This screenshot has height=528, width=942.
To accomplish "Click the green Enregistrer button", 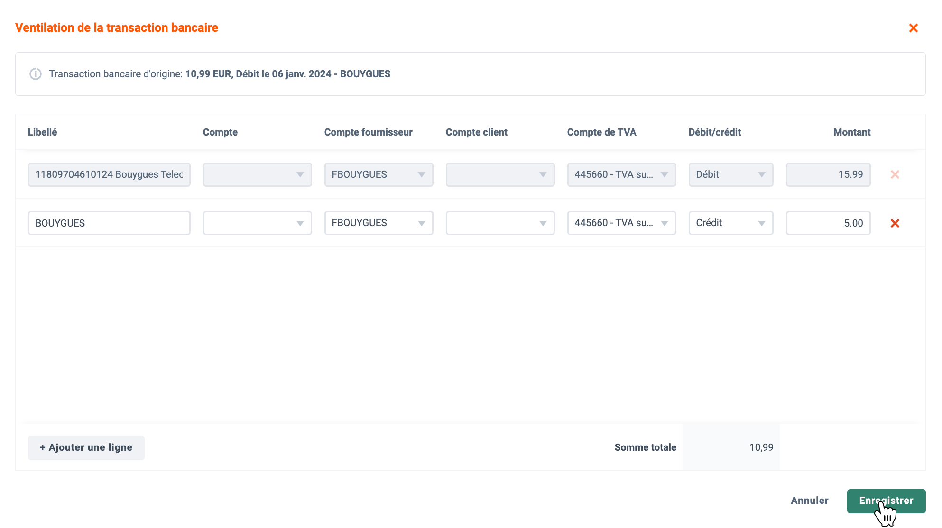I will pyautogui.click(x=886, y=501).
